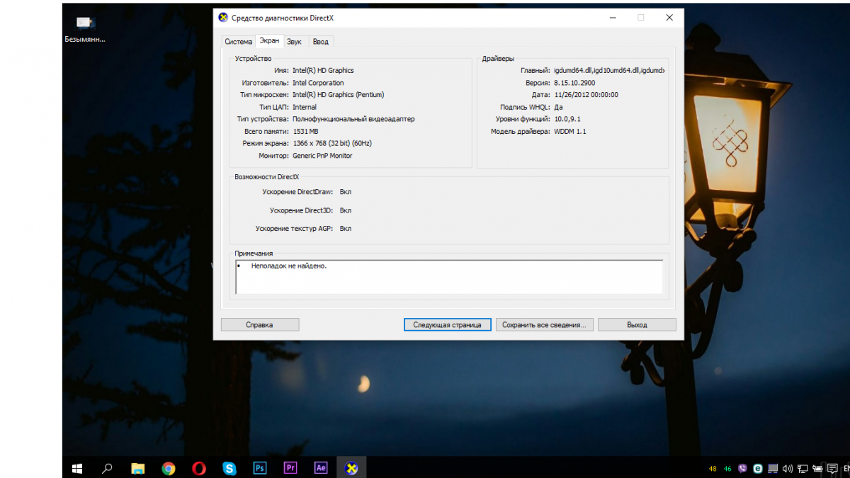
Task: Switch to the Звук tab
Action: click(x=294, y=42)
